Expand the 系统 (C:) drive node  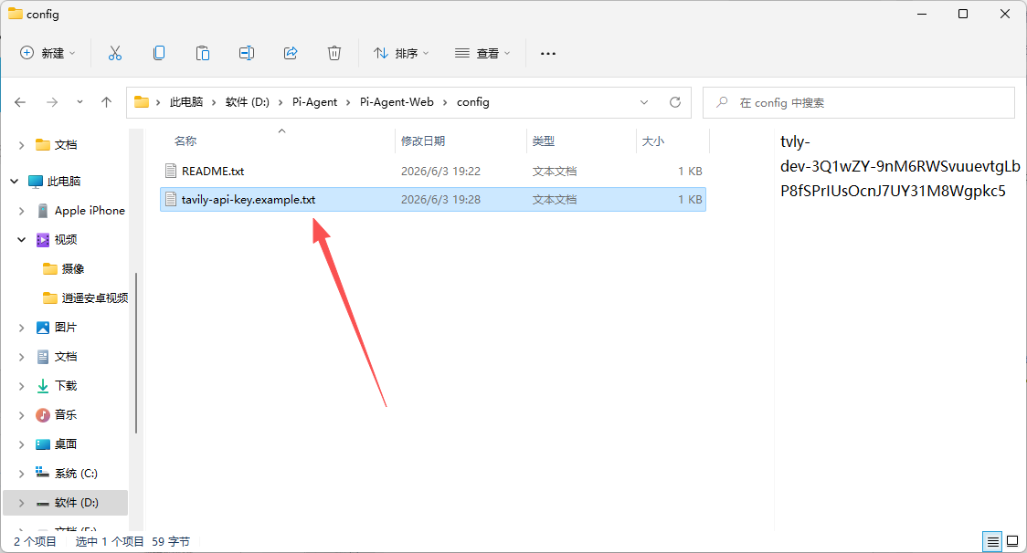pos(22,474)
